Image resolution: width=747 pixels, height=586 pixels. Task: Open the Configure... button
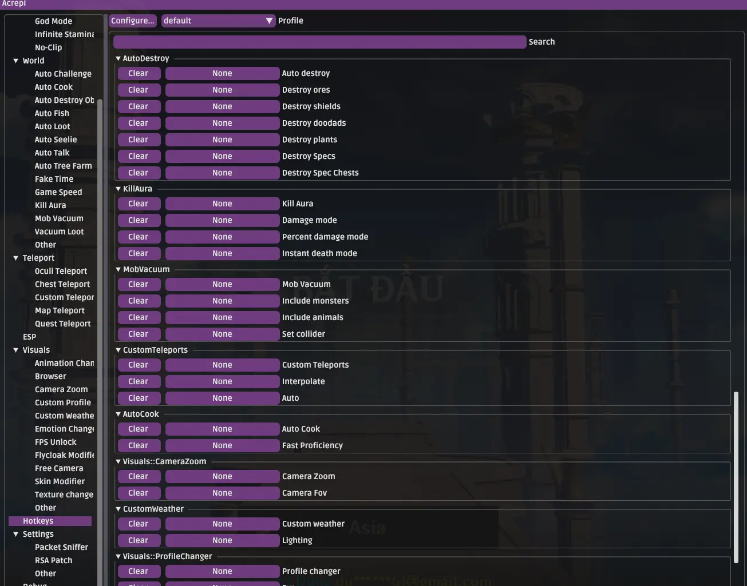[133, 21]
